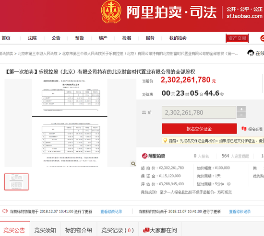
Task: Click the question mark icon next to 延时周期
Action: [228, 184]
